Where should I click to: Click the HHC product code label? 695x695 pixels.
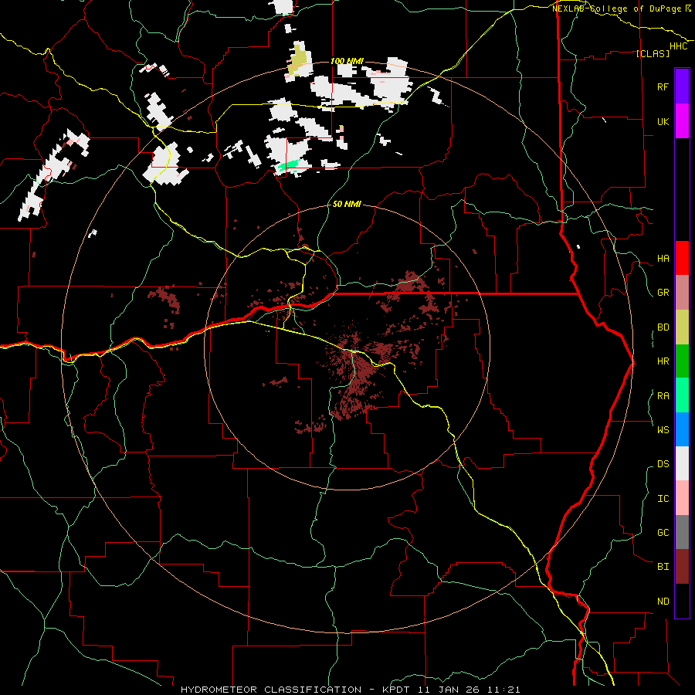point(679,46)
